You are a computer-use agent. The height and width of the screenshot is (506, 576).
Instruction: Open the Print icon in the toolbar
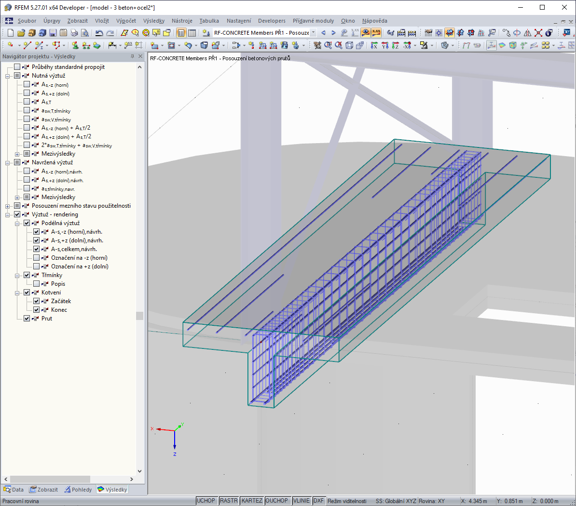point(74,33)
